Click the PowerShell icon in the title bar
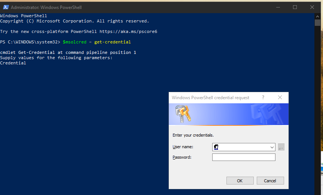 pyautogui.click(x=6, y=7)
